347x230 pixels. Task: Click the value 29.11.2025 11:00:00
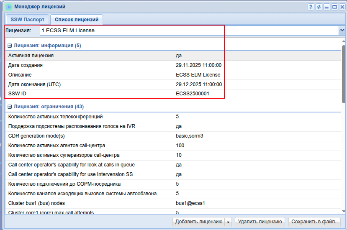click(x=198, y=65)
